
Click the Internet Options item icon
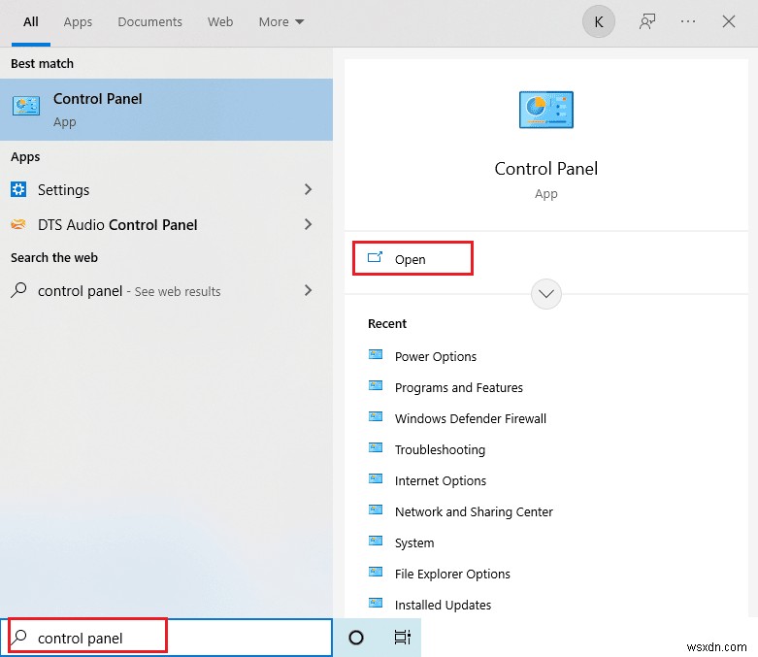coord(376,479)
